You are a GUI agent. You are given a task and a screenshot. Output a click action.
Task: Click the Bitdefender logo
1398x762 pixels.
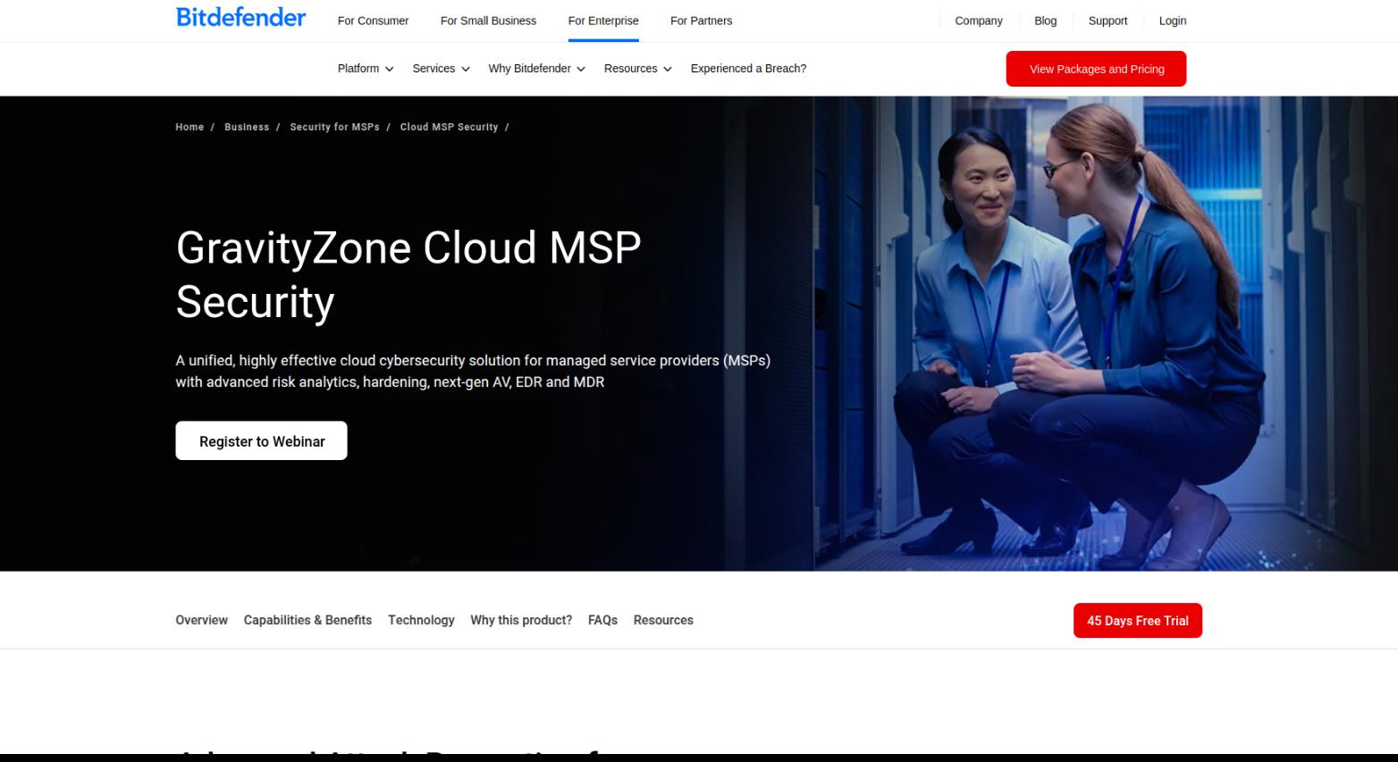(240, 17)
